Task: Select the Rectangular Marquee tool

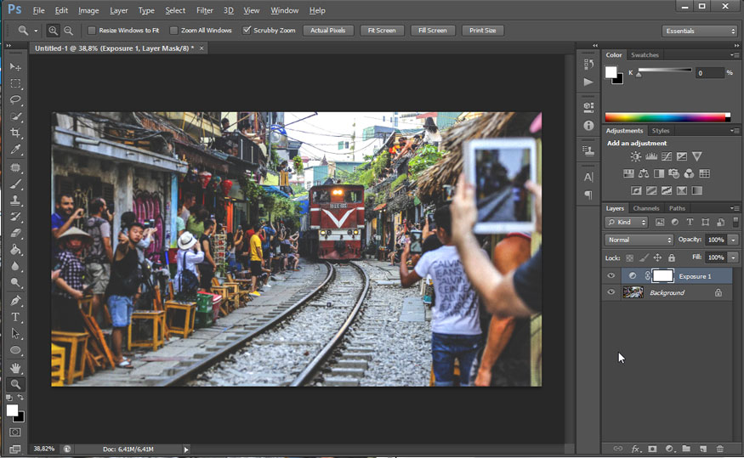Action: (x=15, y=83)
